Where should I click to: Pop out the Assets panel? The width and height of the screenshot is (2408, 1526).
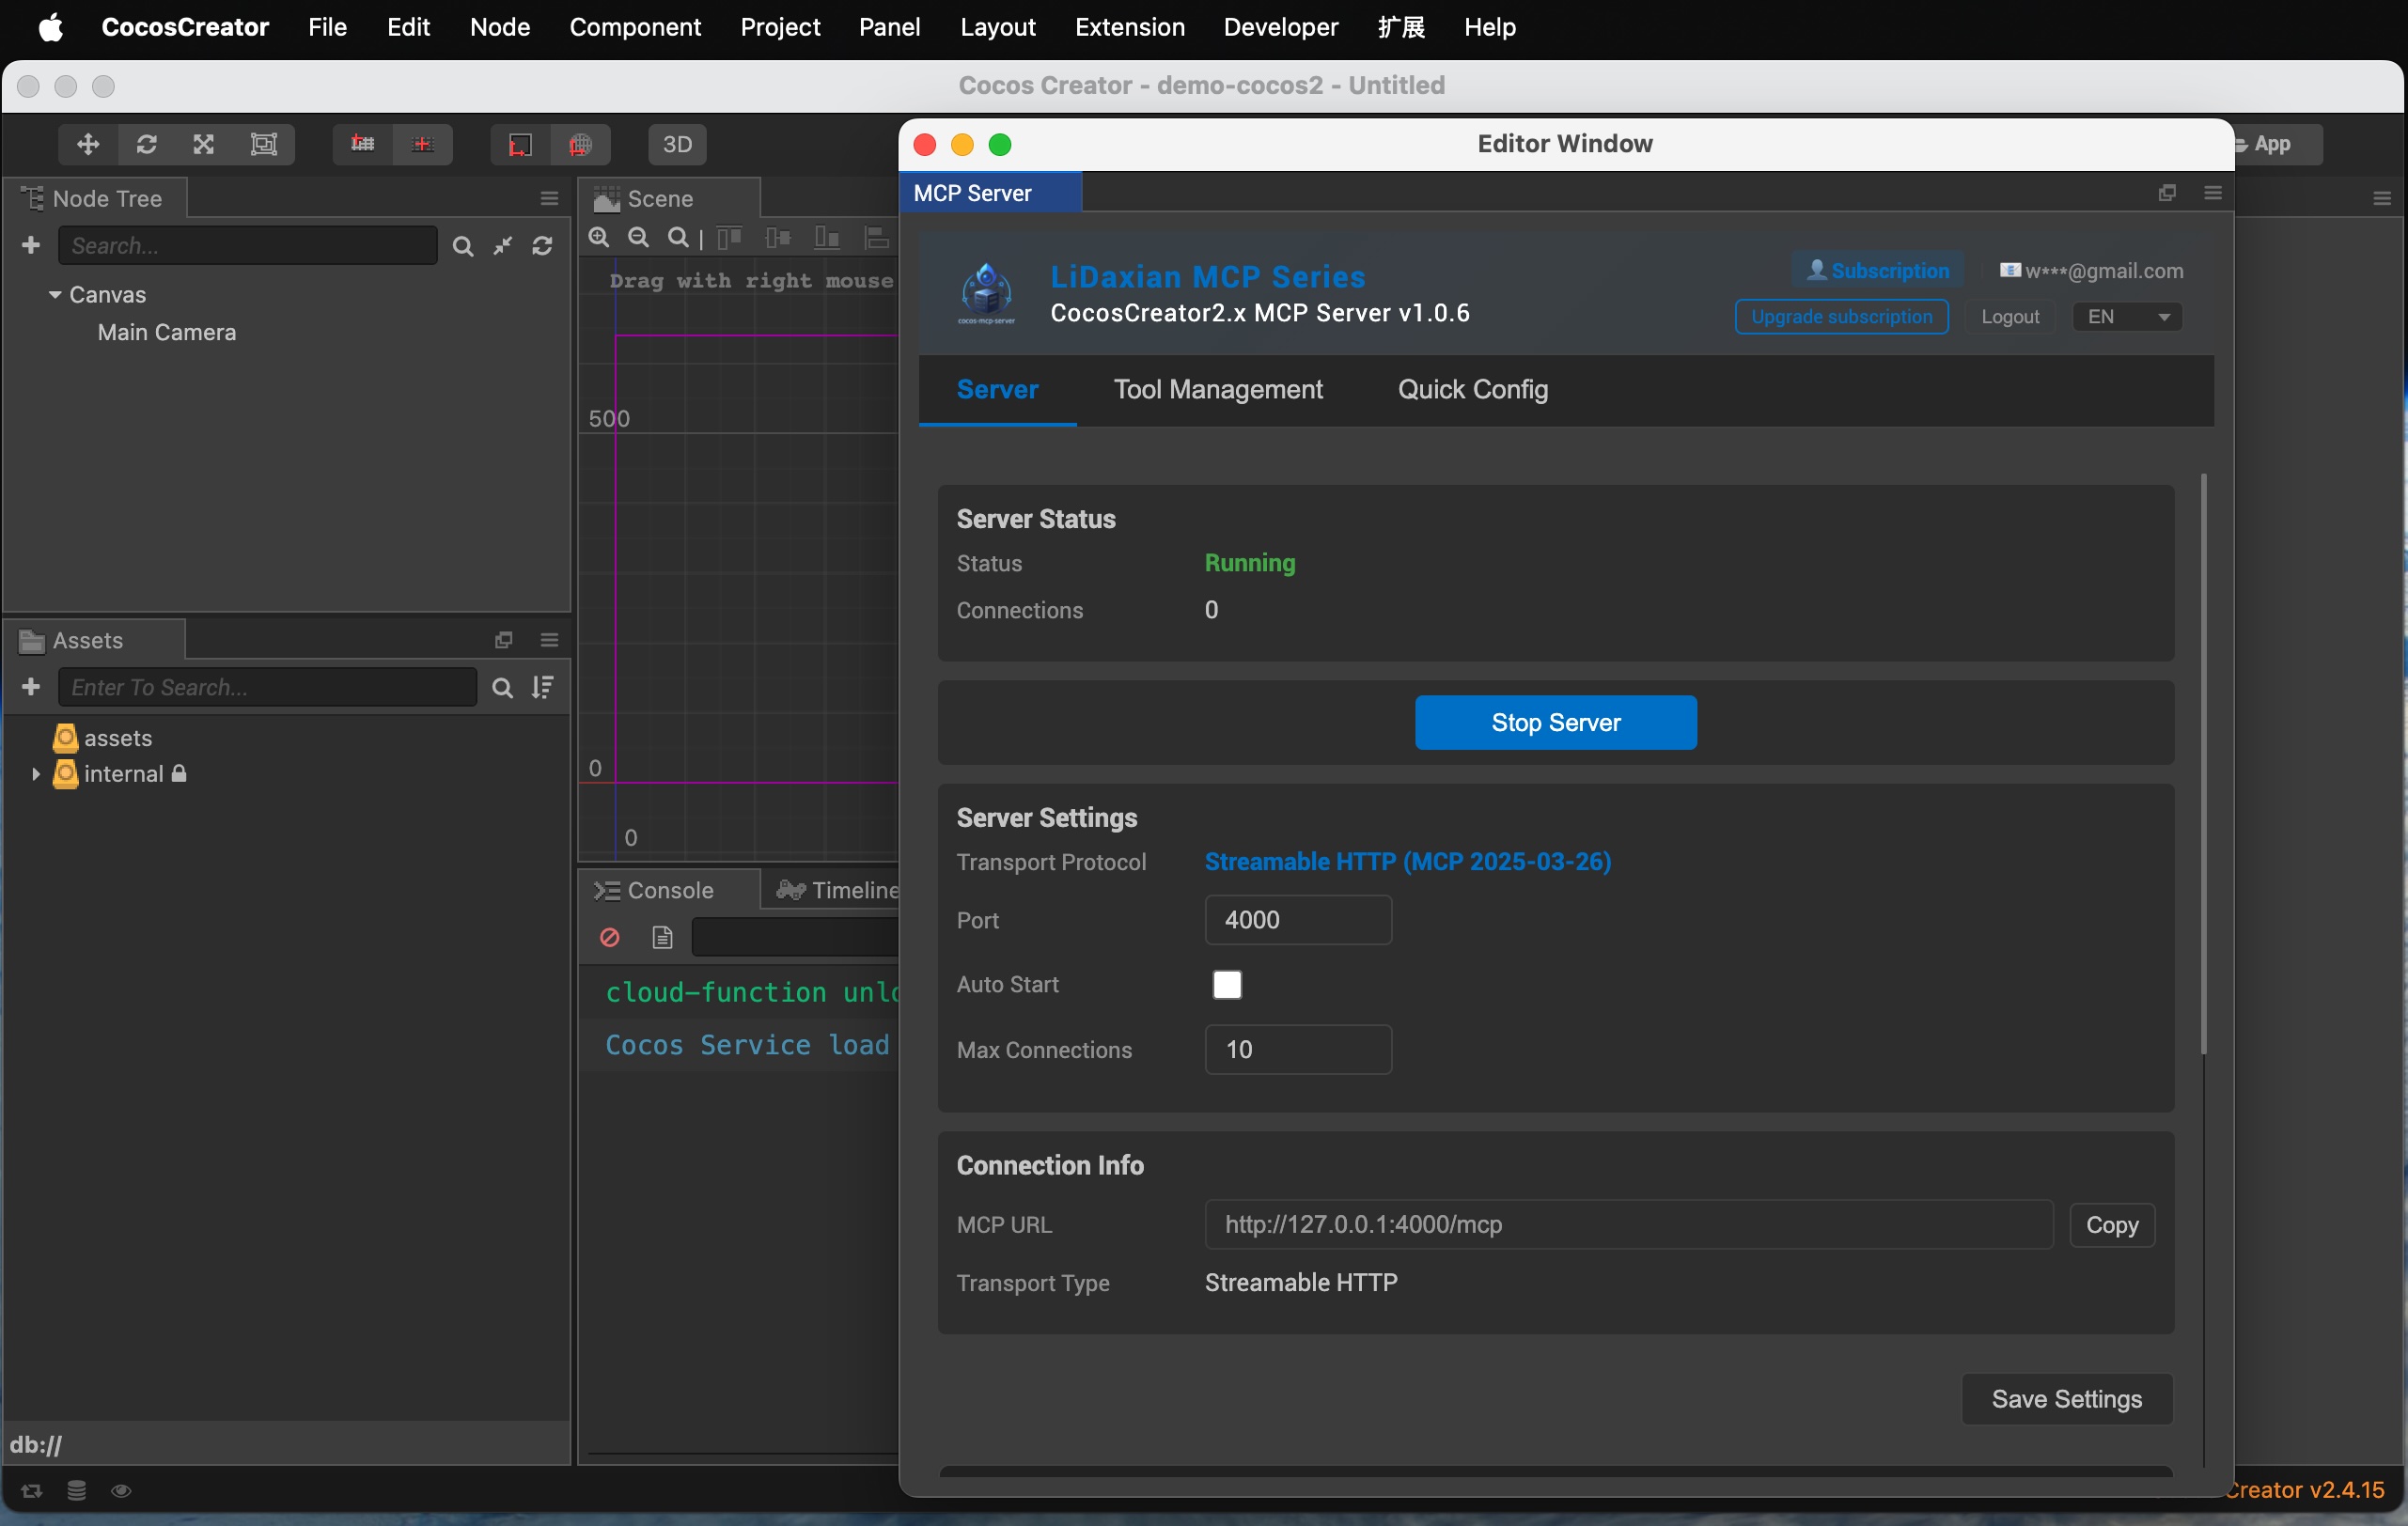[x=504, y=640]
